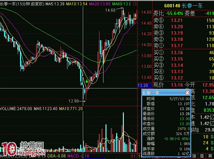
Task: Click the MA10:13.54 indicator label
Action: [x=77, y=4]
